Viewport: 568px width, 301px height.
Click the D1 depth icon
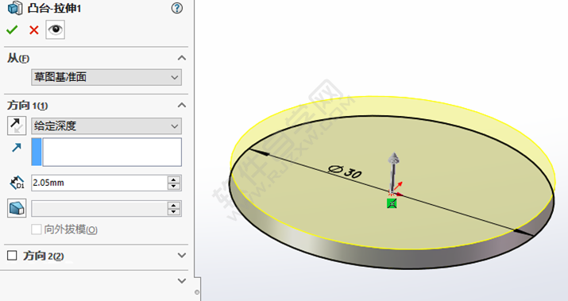pos(17,183)
